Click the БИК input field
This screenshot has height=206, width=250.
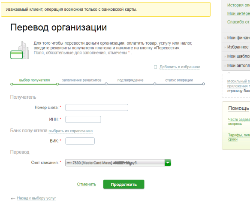pos(80,141)
